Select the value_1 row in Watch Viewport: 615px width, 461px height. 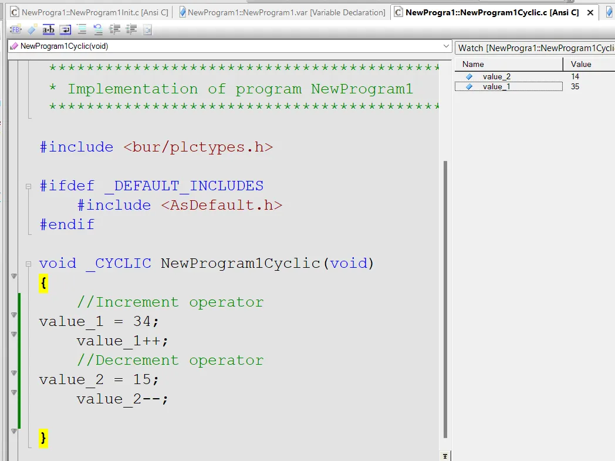pos(535,86)
